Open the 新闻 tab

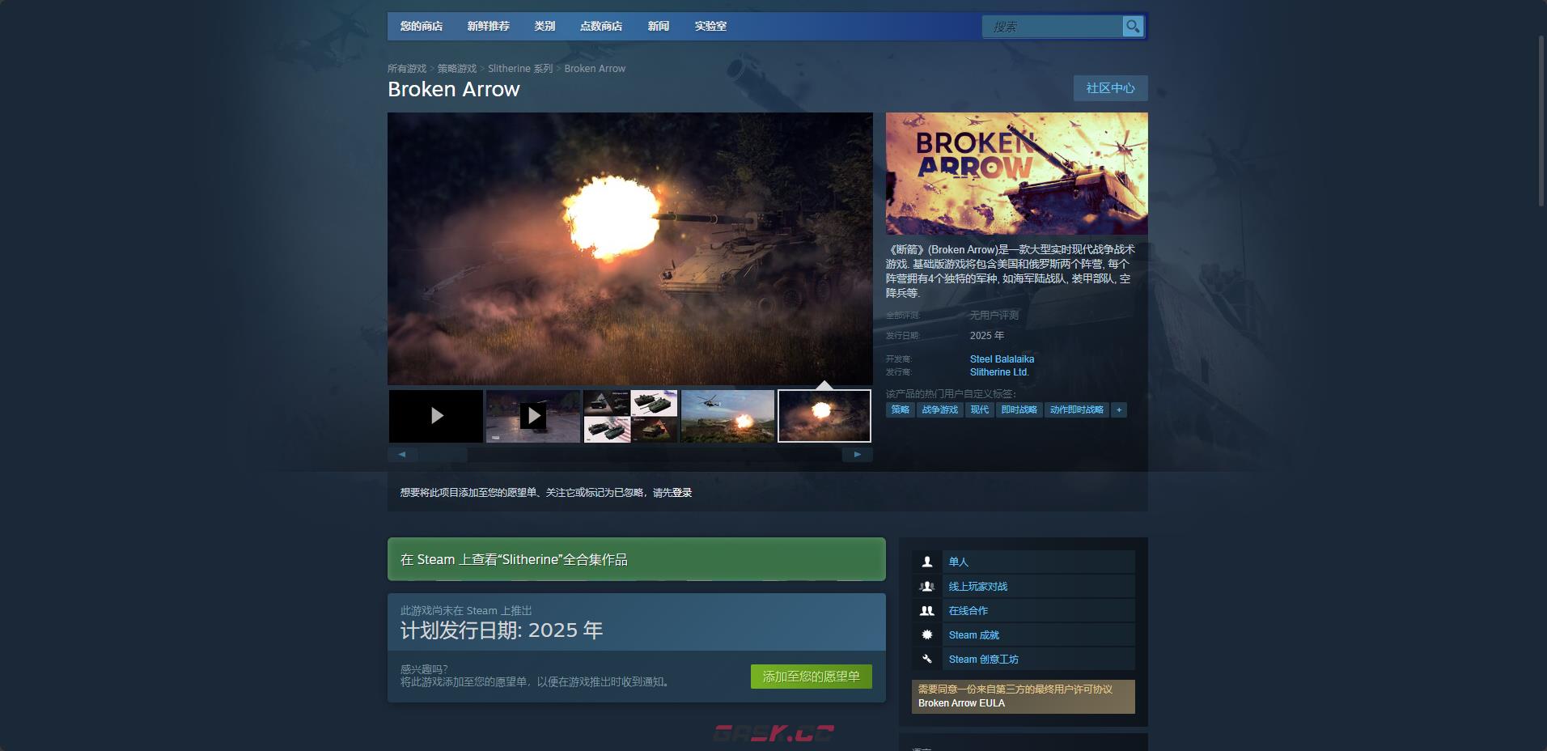tap(659, 26)
